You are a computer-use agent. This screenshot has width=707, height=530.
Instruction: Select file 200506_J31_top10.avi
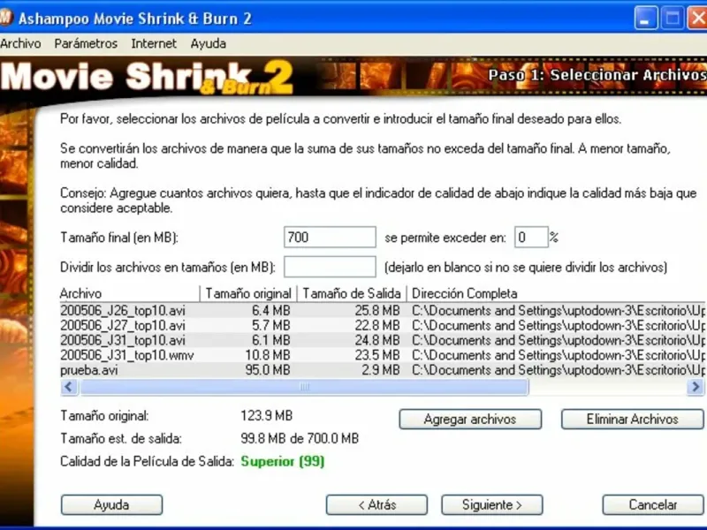(x=123, y=340)
